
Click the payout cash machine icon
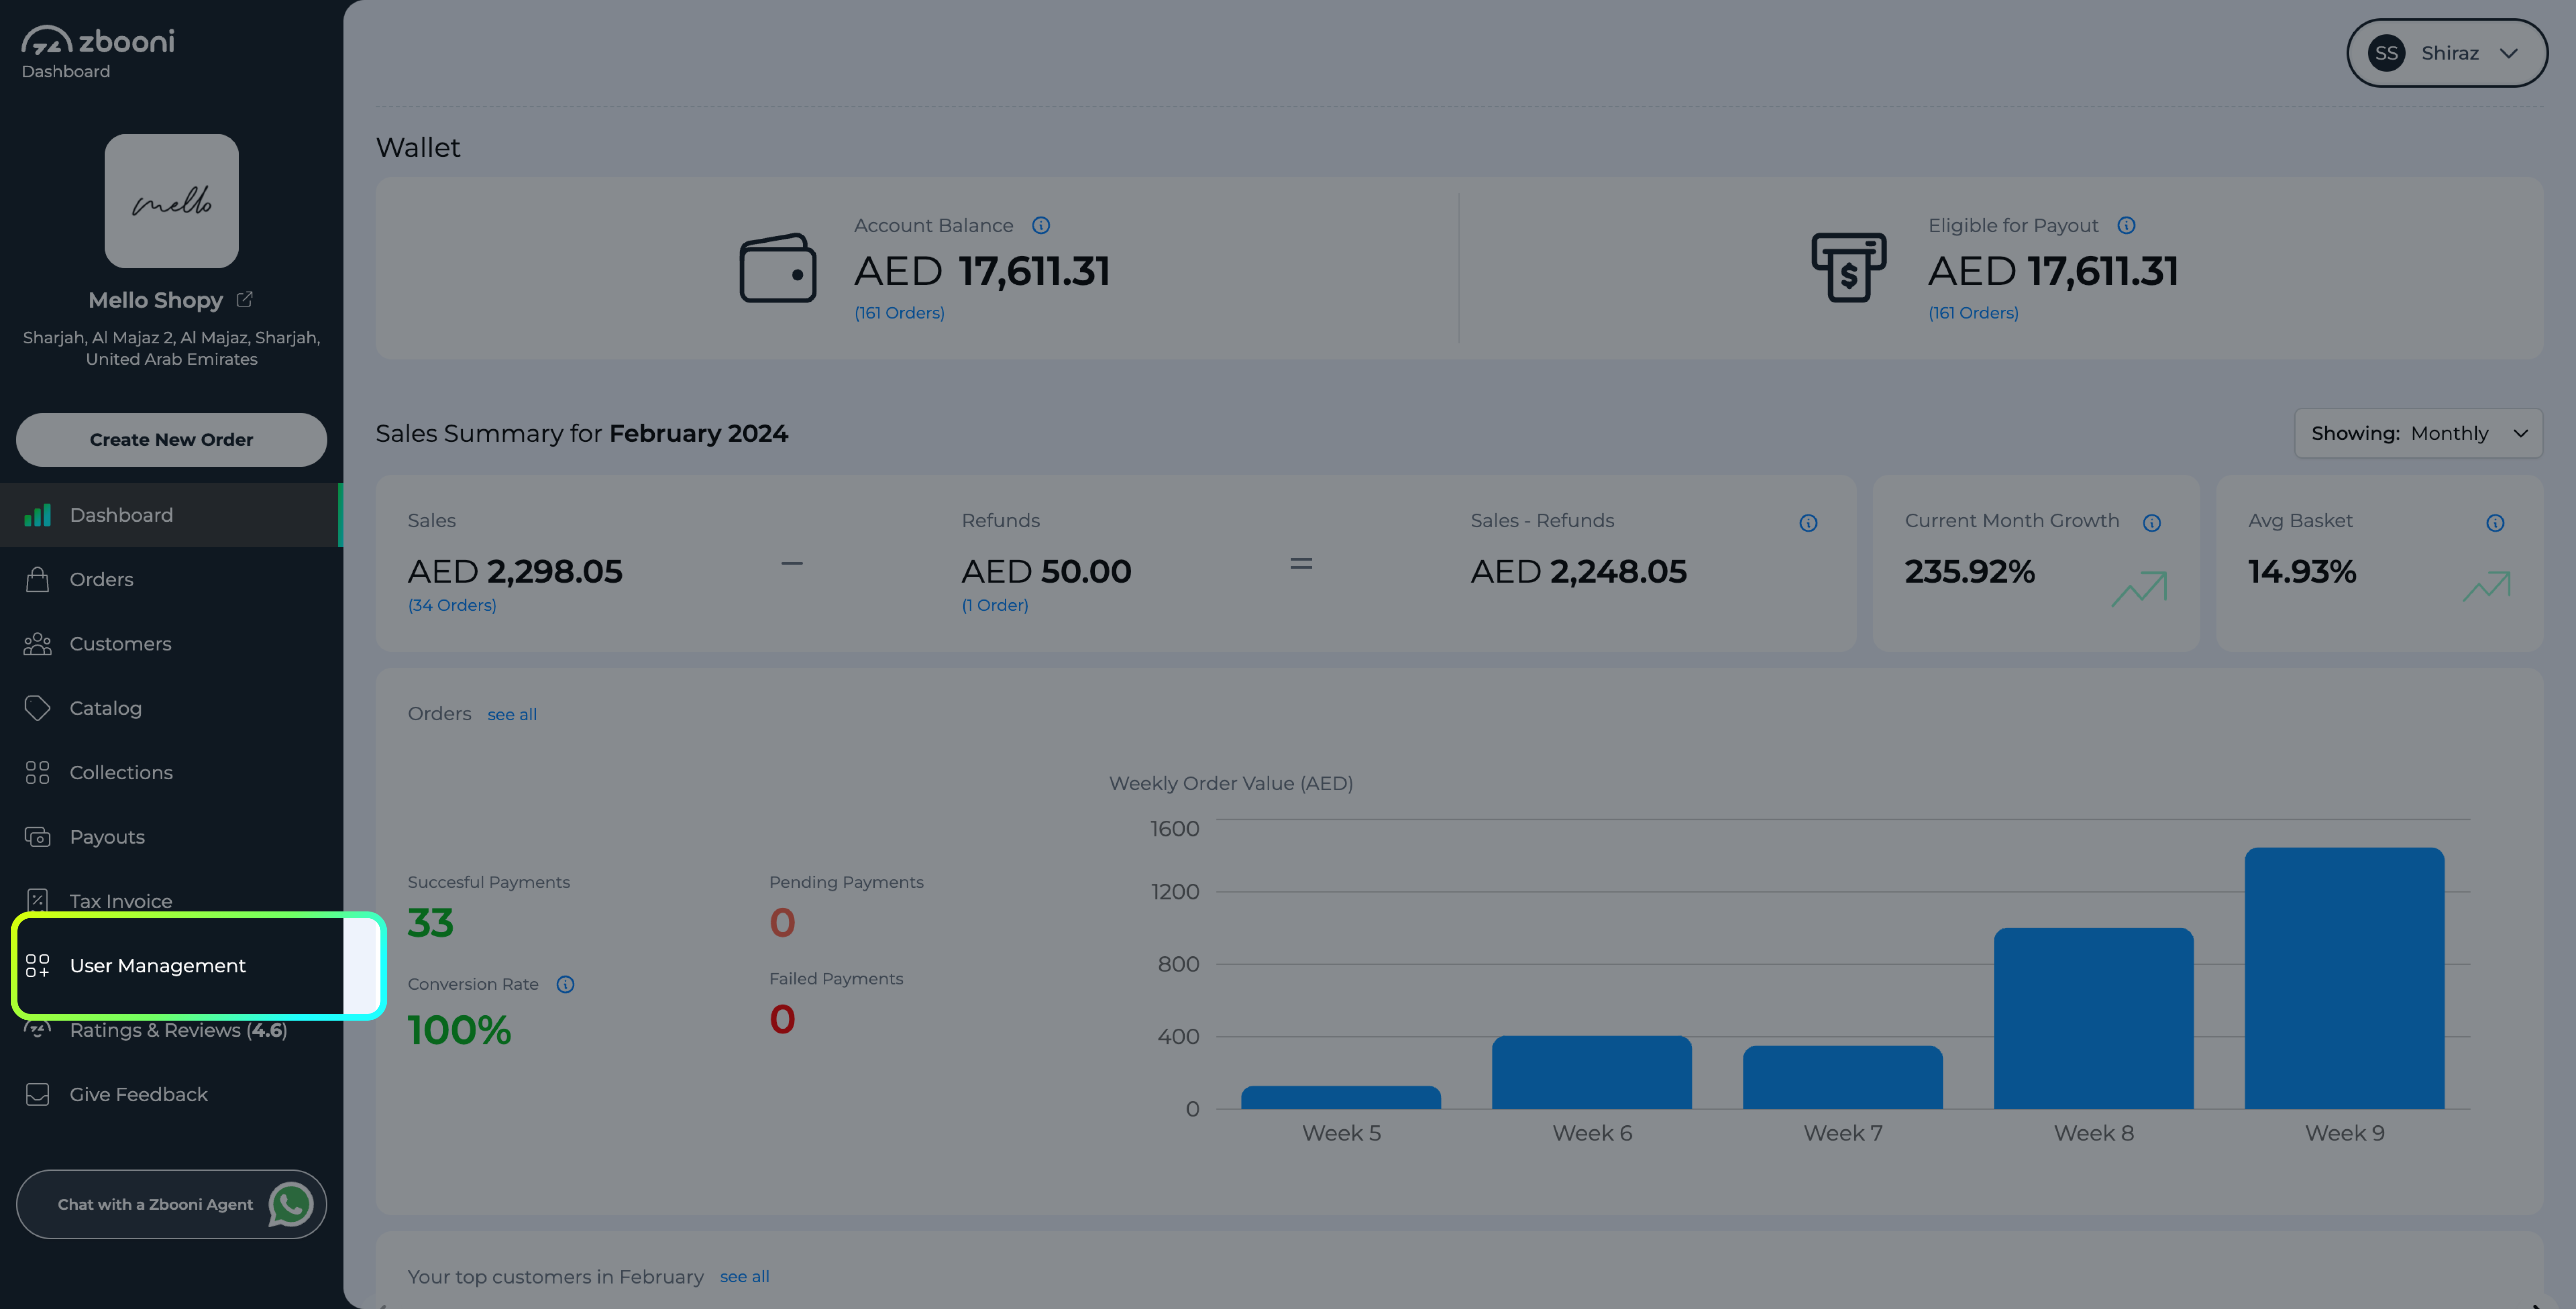point(1849,267)
